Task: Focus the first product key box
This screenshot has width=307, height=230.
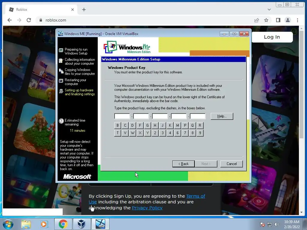Action: point(122,116)
